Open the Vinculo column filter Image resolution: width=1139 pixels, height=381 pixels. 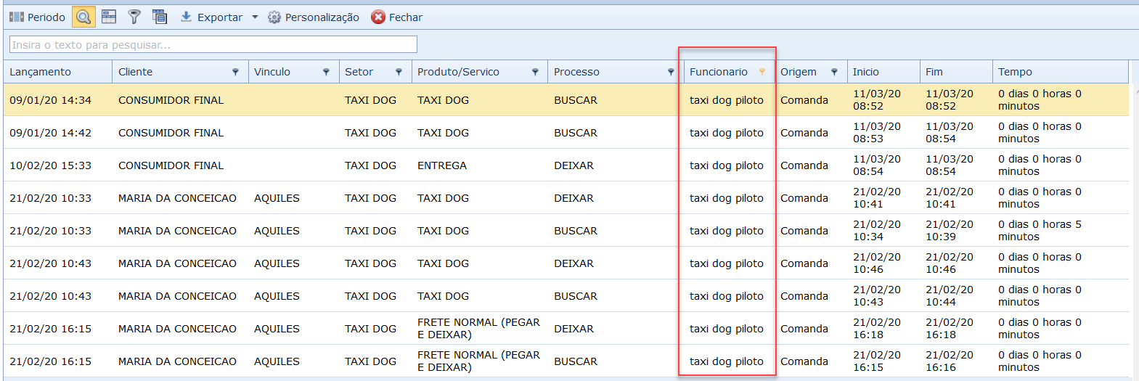point(326,72)
